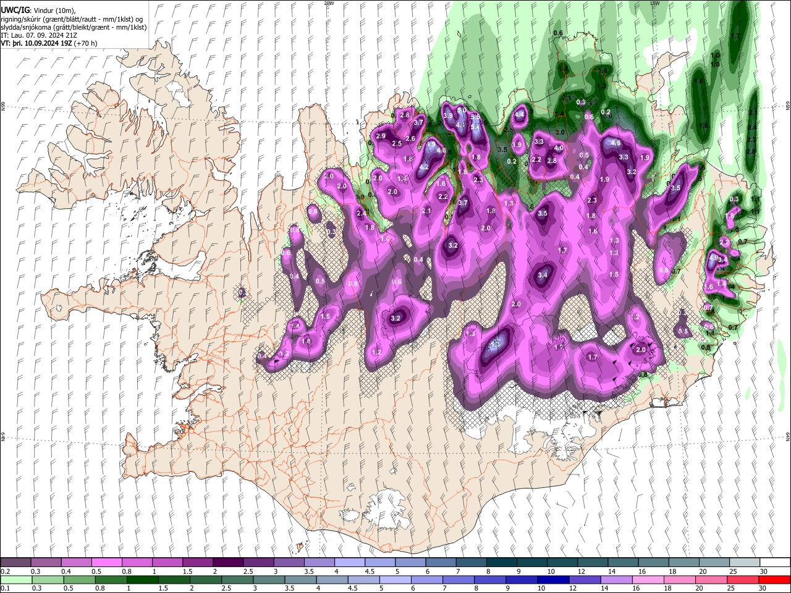Click the 4.6 snowfall value on the map
The height and width of the screenshot is (593, 791).
tap(615, 143)
